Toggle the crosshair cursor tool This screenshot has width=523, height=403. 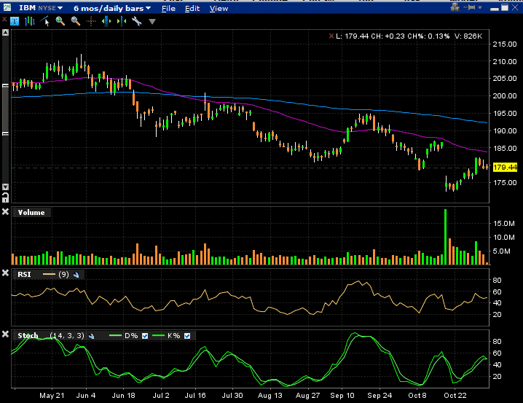[91, 22]
